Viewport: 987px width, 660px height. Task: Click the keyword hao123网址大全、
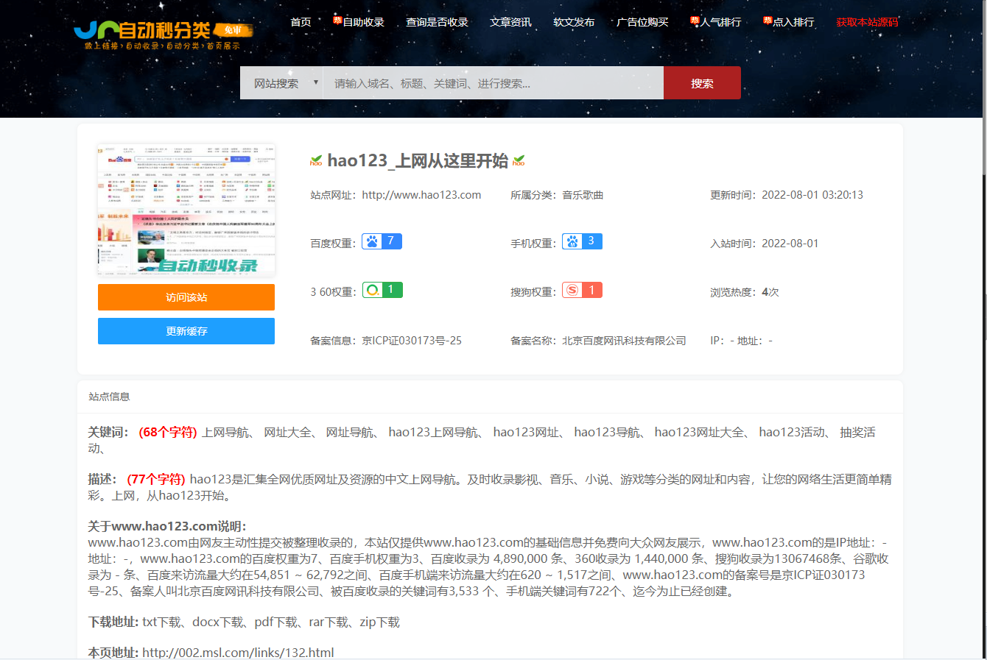pyautogui.click(x=704, y=432)
